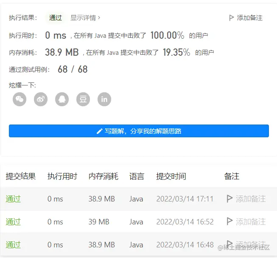The width and height of the screenshot is (277, 258).
Task: Open 显示详情 to show details
Action: [x=85, y=18]
